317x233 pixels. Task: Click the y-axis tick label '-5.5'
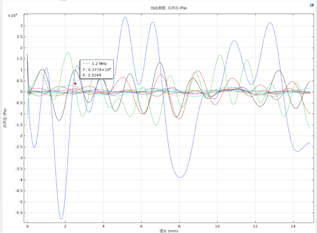click(19, 213)
